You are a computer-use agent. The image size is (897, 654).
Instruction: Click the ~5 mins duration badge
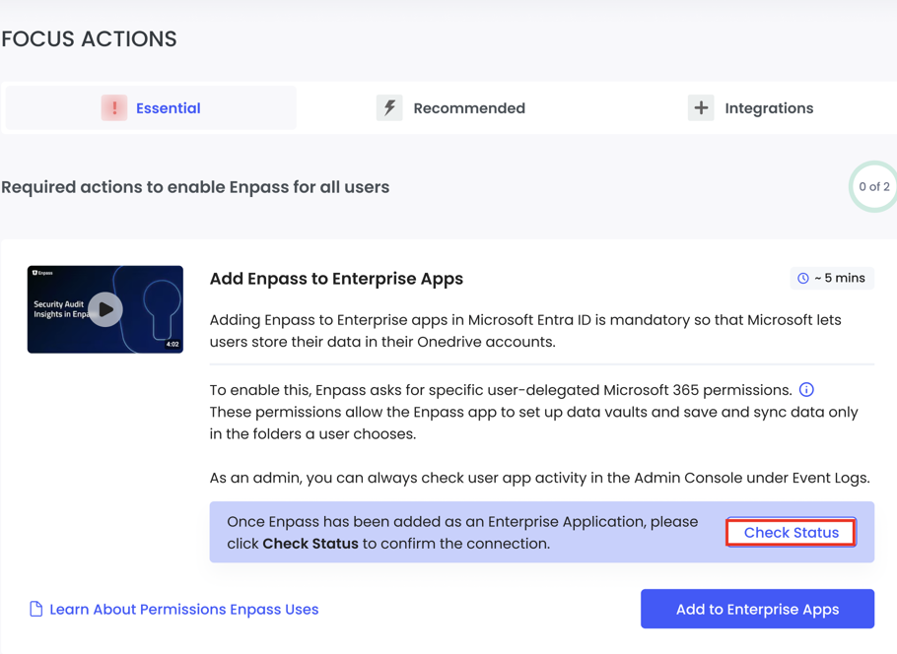pyautogui.click(x=832, y=278)
